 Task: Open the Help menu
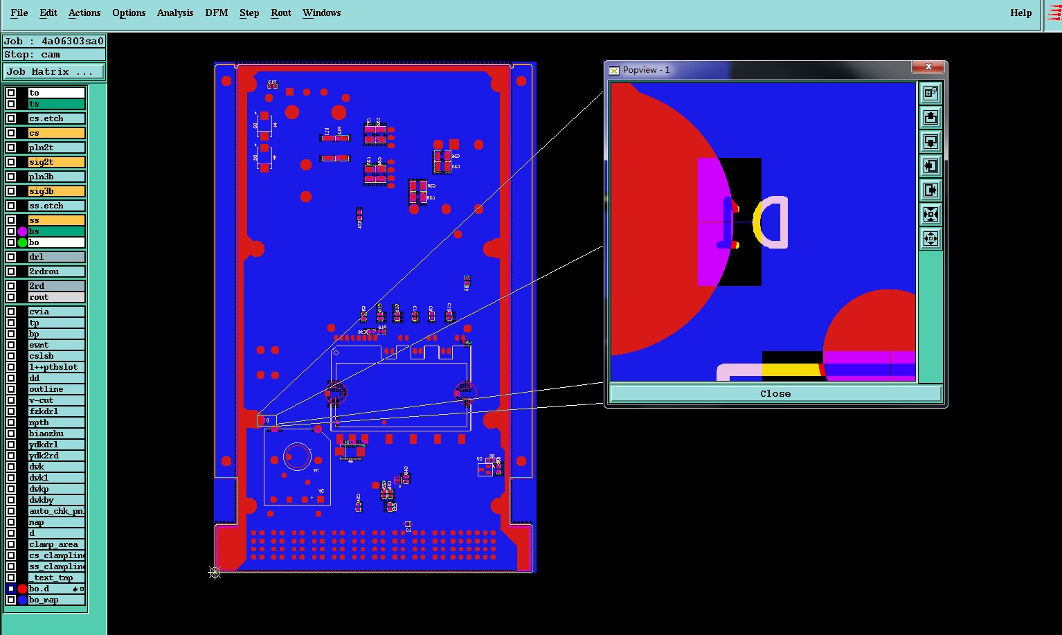(x=1021, y=12)
